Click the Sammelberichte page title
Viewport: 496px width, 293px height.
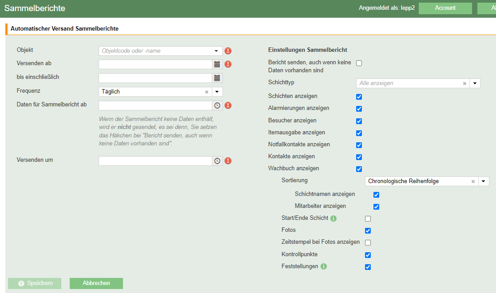point(35,8)
